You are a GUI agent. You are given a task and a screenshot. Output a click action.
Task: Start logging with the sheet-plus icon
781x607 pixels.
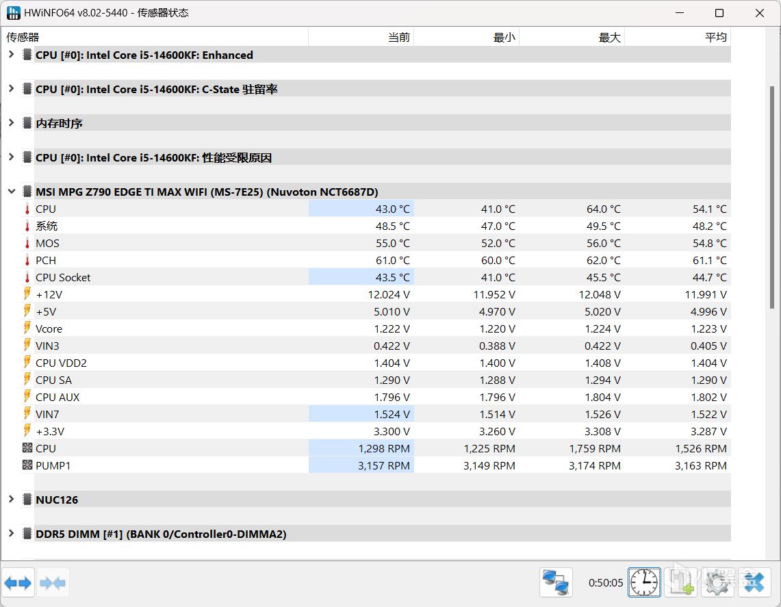pos(681,582)
